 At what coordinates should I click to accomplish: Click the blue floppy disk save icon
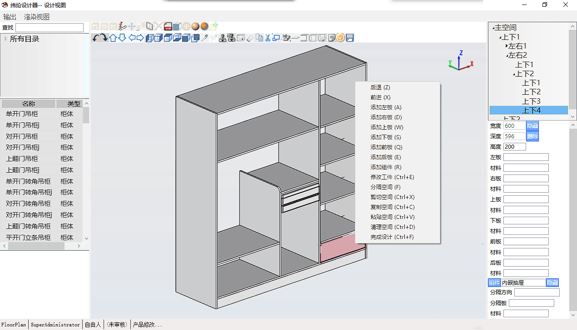click(350, 38)
